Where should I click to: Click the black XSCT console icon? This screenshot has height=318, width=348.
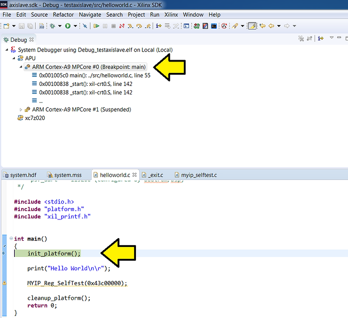[x=214, y=26]
